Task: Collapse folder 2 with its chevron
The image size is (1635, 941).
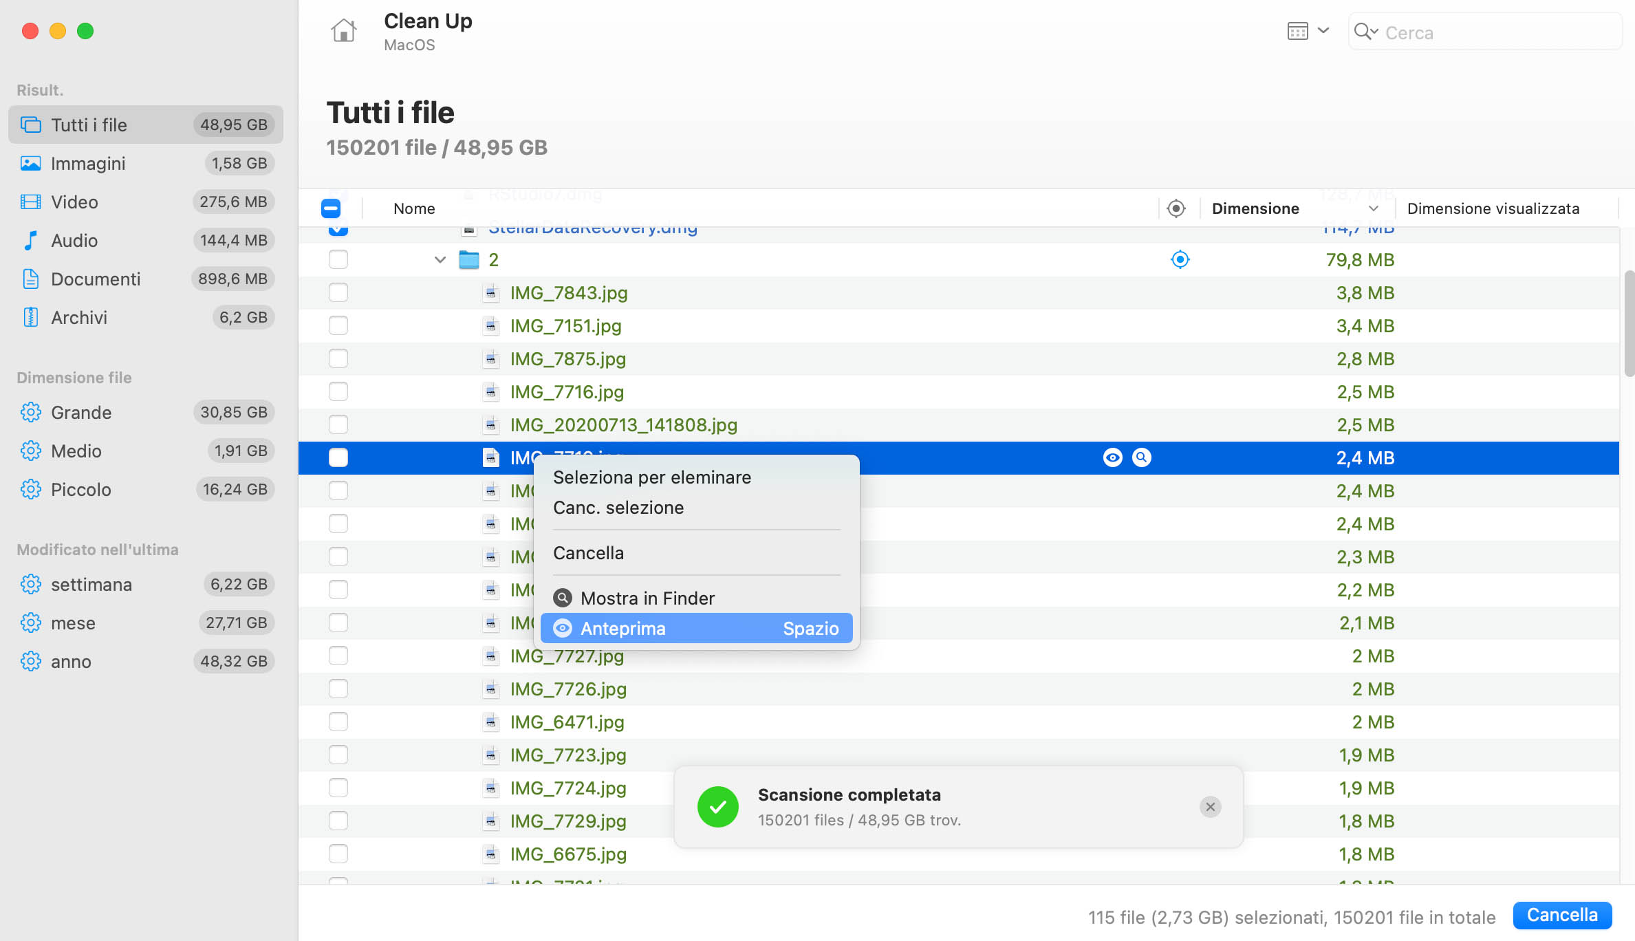Action: point(440,259)
